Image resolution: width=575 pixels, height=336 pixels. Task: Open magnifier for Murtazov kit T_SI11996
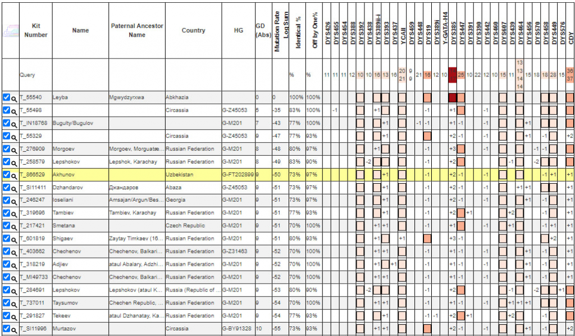click(14, 329)
